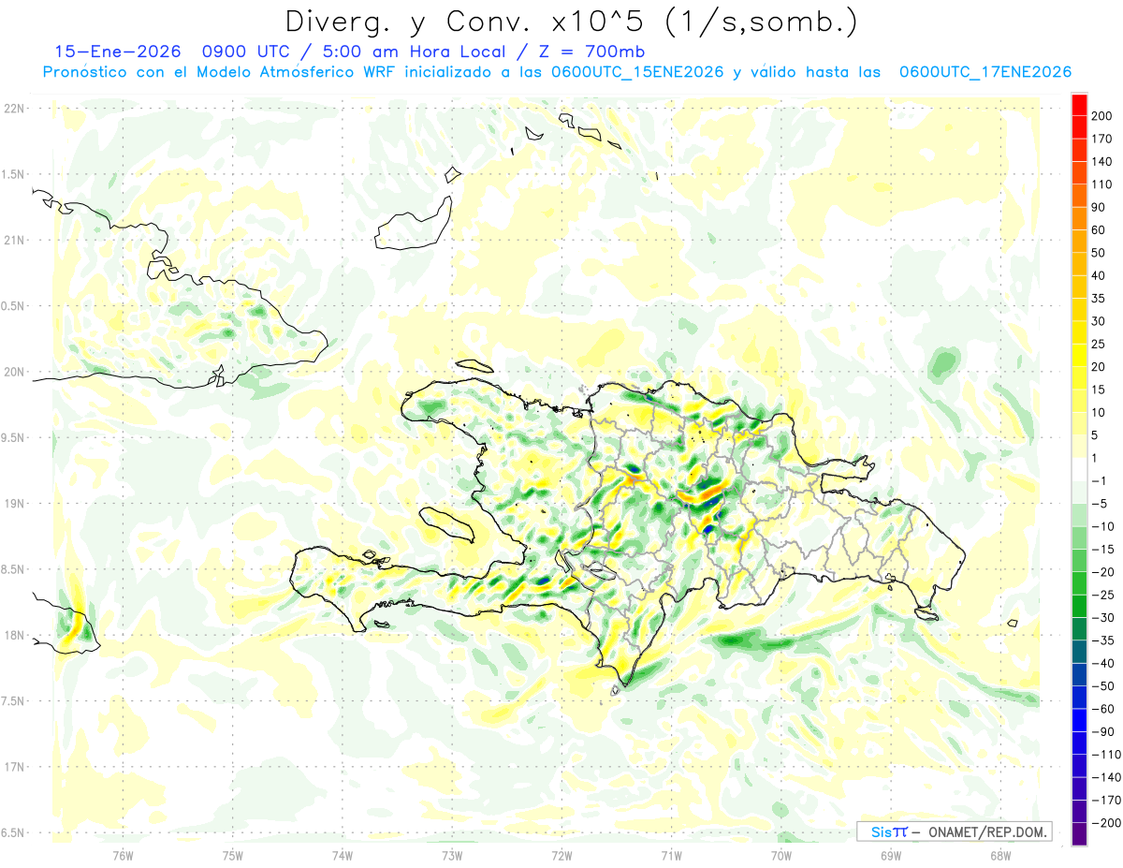The image size is (1123, 868).
Task: Click the '140' value on the color scale
Action: (1102, 161)
